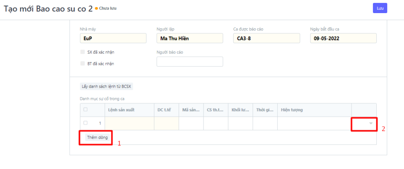The width and height of the screenshot is (404, 169).
Task: Tick the SX đã xác nhận checkbox
Action: click(82, 52)
